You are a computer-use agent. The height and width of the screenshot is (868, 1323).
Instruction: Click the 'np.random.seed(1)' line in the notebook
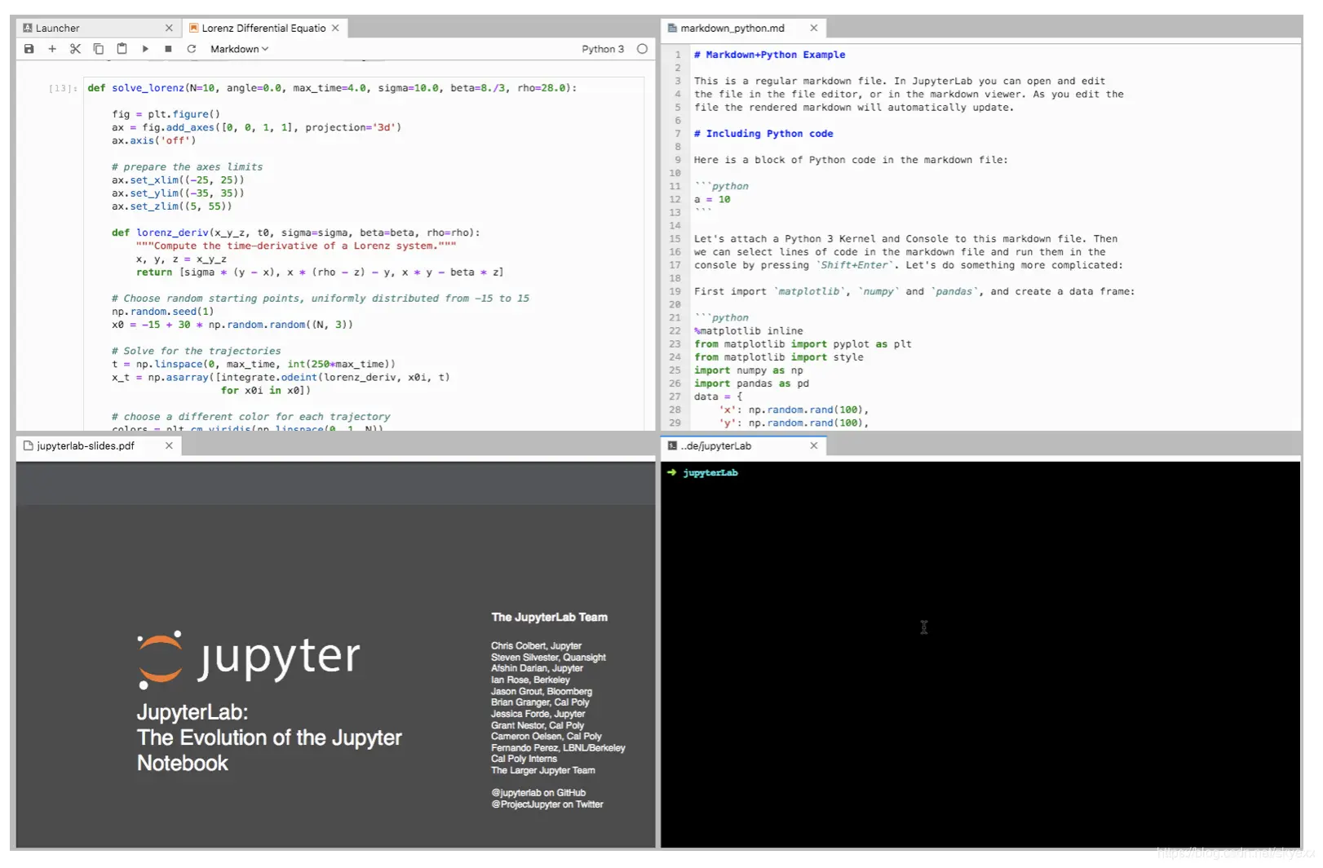[x=163, y=312]
